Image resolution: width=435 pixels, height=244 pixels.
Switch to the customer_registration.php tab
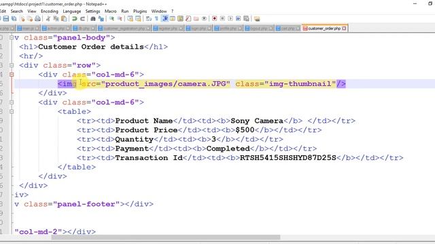point(124,28)
